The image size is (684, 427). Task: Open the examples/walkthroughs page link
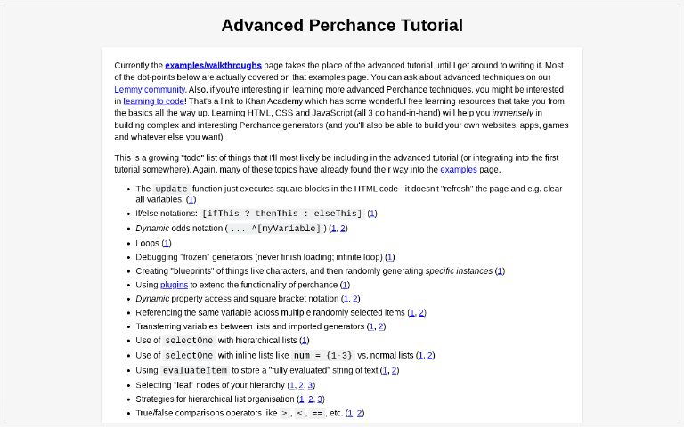click(x=213, y=65)
